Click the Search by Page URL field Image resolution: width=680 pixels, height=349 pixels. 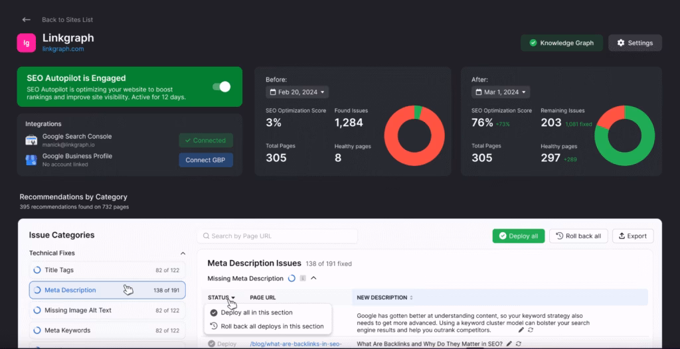click(x=277, y=236)
